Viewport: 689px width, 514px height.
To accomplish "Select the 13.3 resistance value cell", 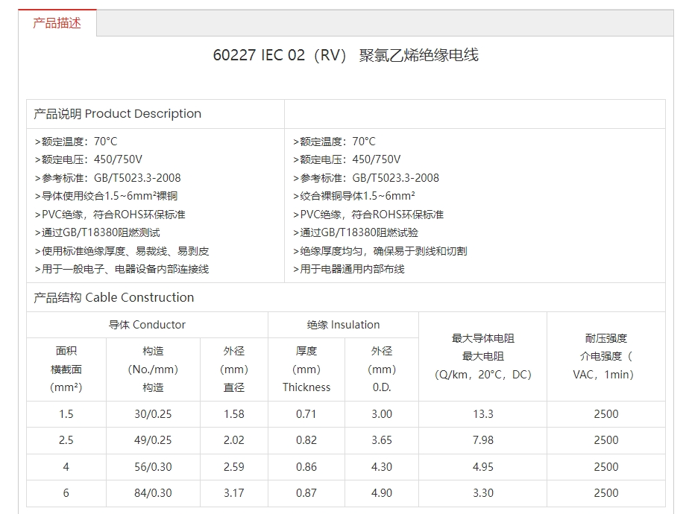I will click(482, 414).
